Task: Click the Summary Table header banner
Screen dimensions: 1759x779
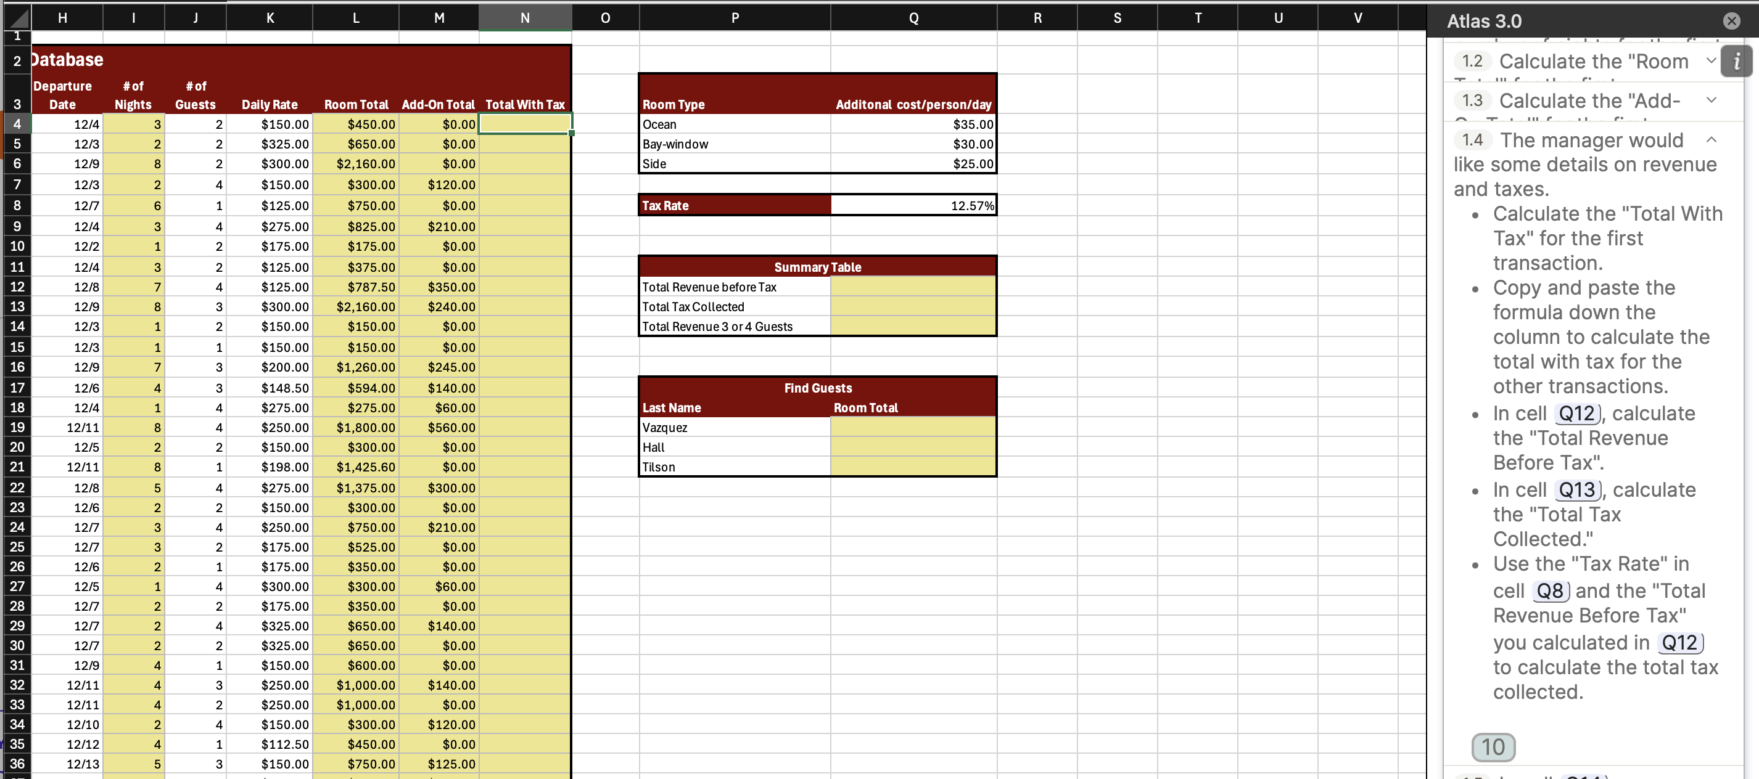Action: pyautogui.click(x=817, y=267)
